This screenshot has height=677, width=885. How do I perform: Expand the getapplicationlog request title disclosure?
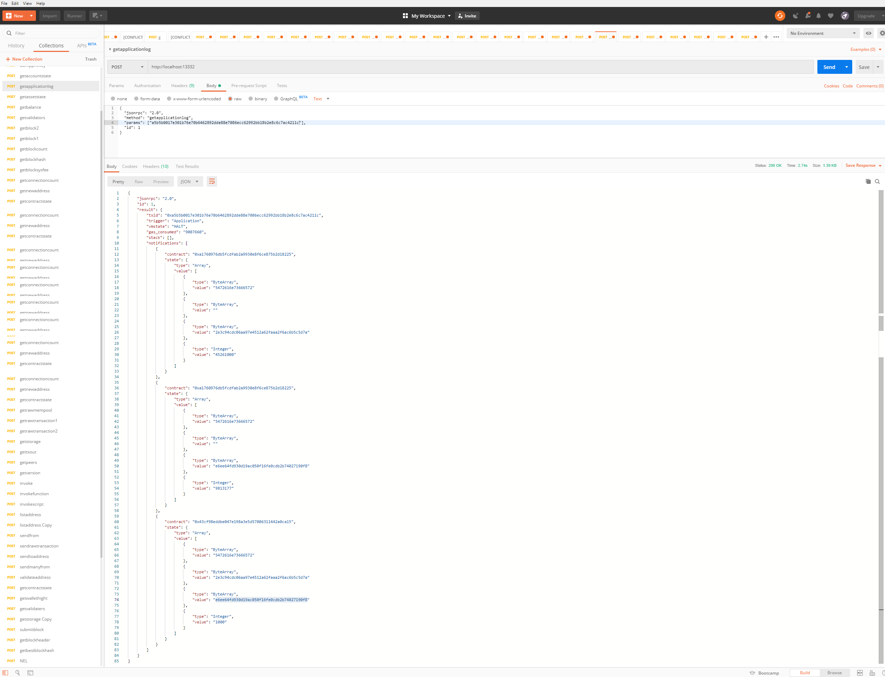click(110, 49)
